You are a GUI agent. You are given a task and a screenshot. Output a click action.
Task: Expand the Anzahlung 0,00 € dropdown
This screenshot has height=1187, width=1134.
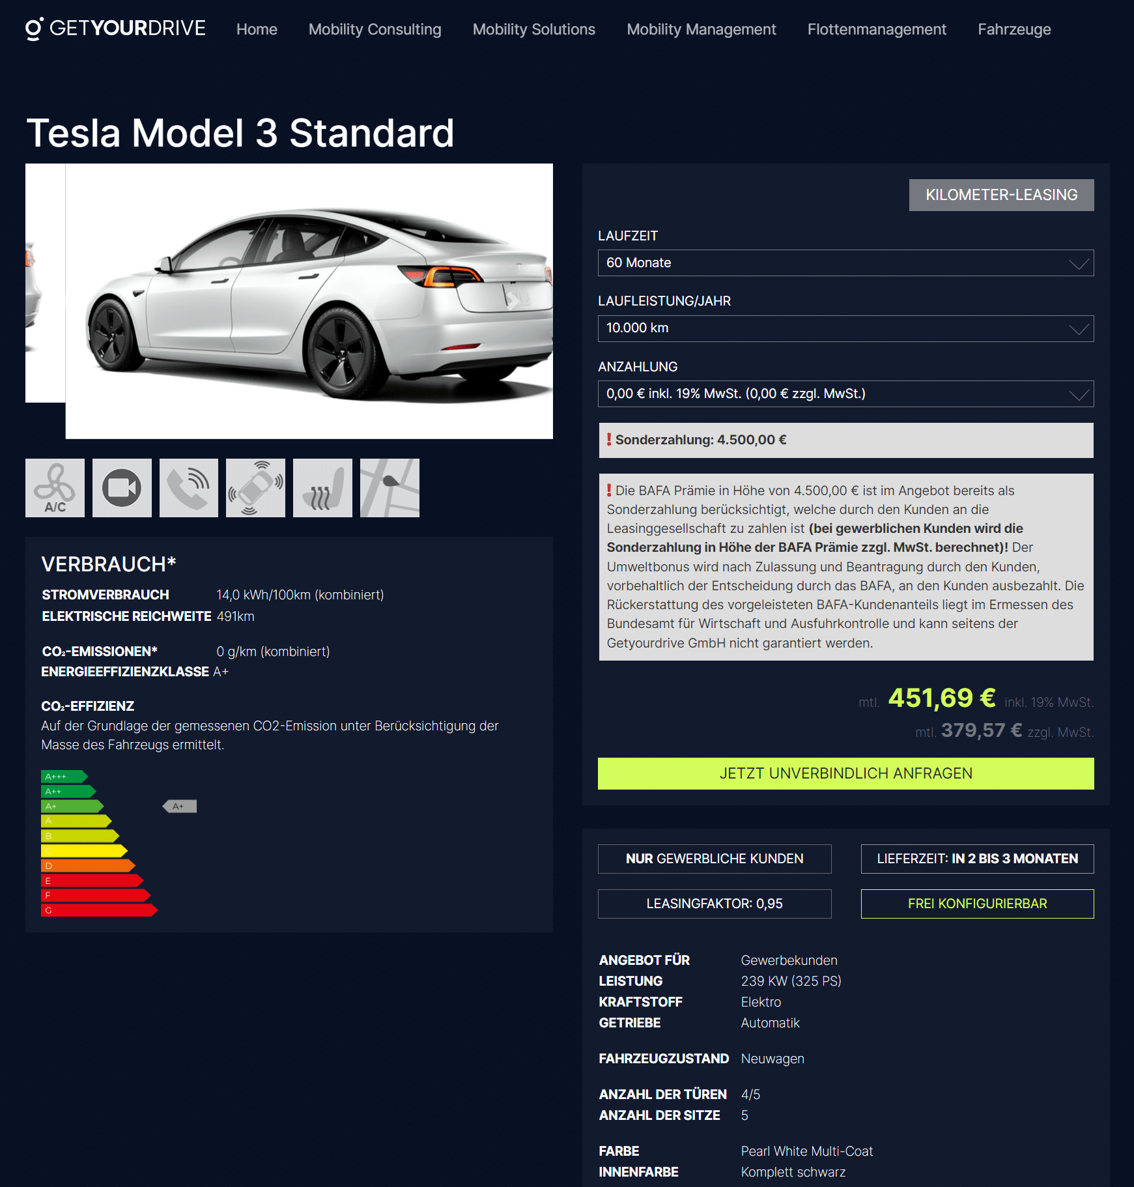pyautogui.click(x=845, y=394)
